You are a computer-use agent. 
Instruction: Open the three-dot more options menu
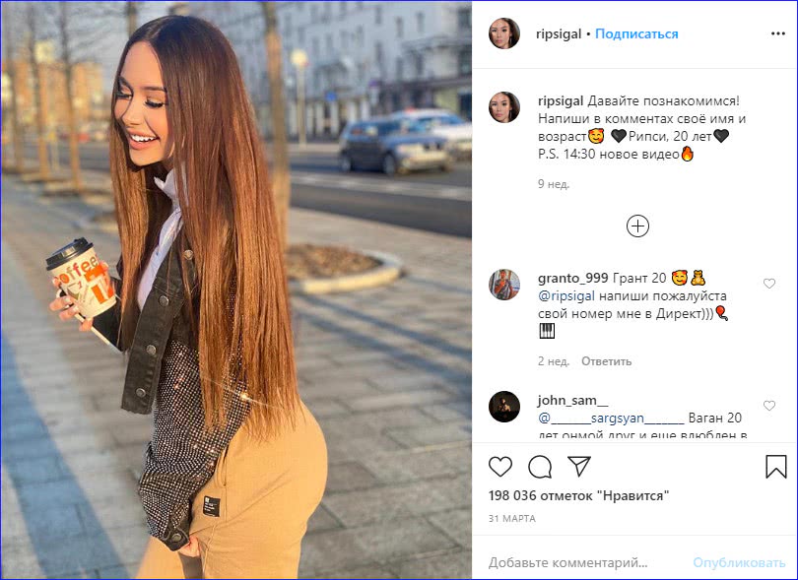(x=777, y=33)
